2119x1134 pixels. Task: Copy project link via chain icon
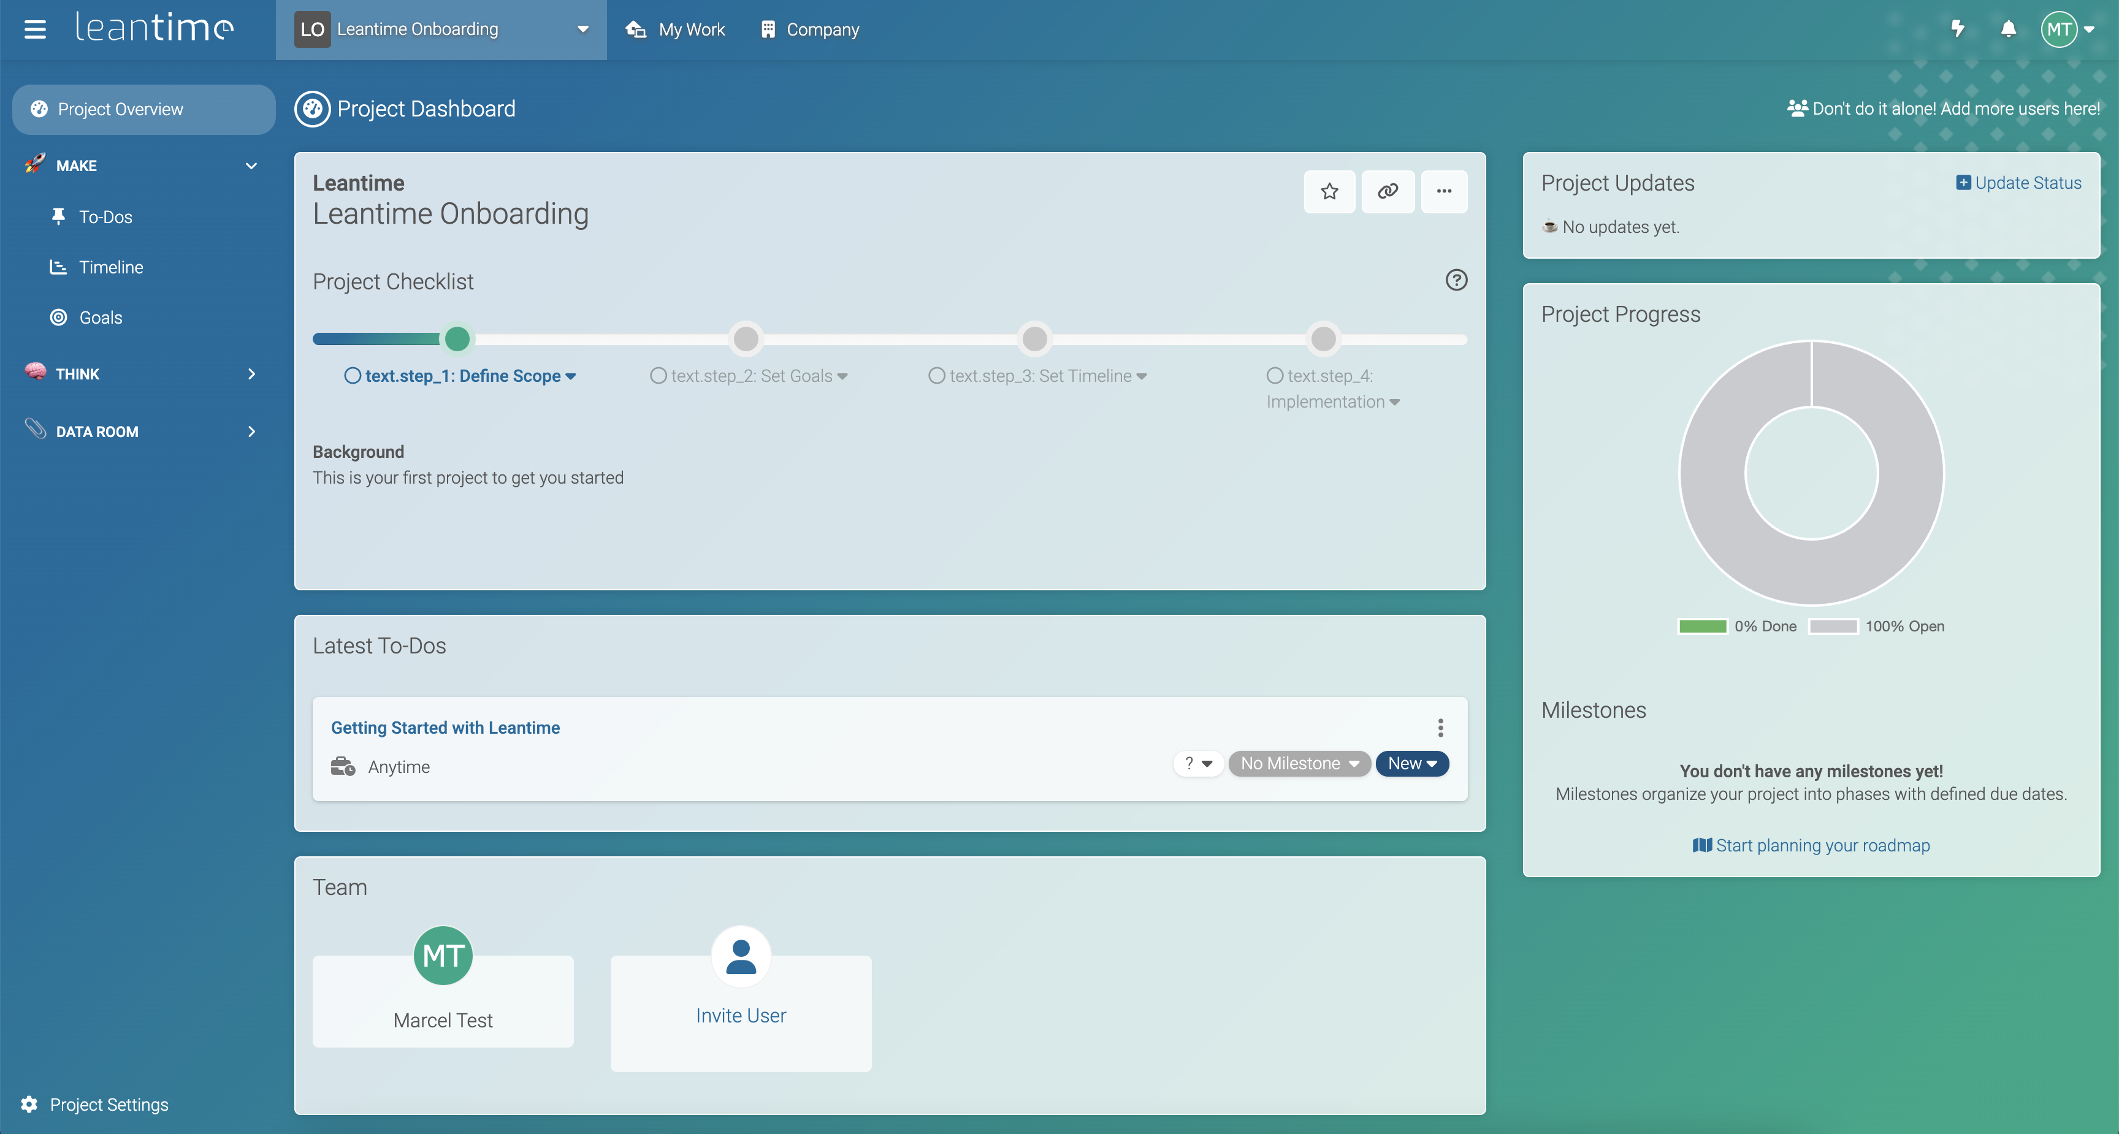(x=1387, y=192)
